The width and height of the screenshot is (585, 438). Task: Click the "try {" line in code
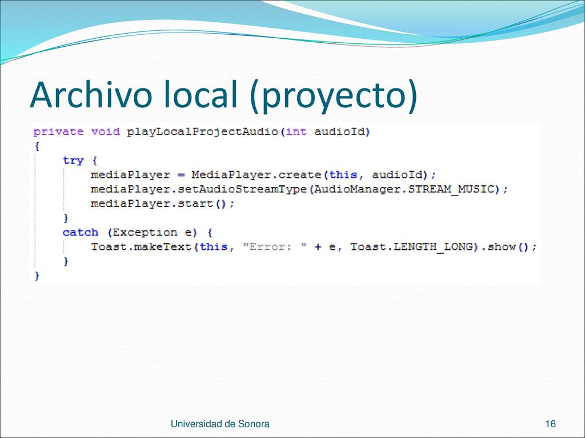click(80, 161)
